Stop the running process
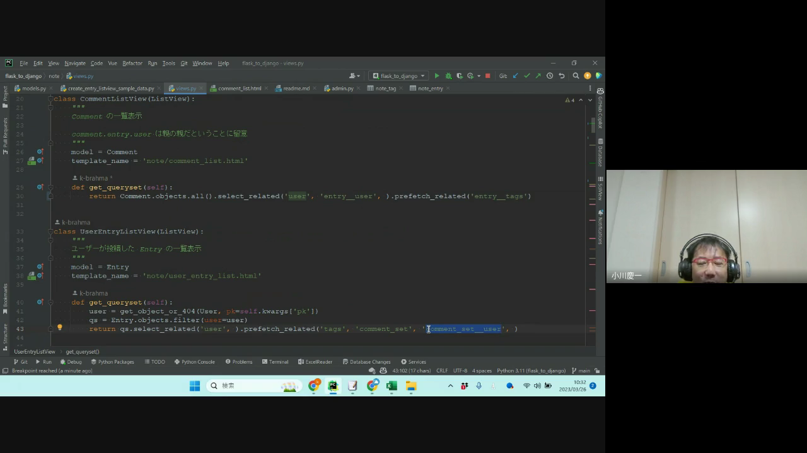 tap(487, 76)
